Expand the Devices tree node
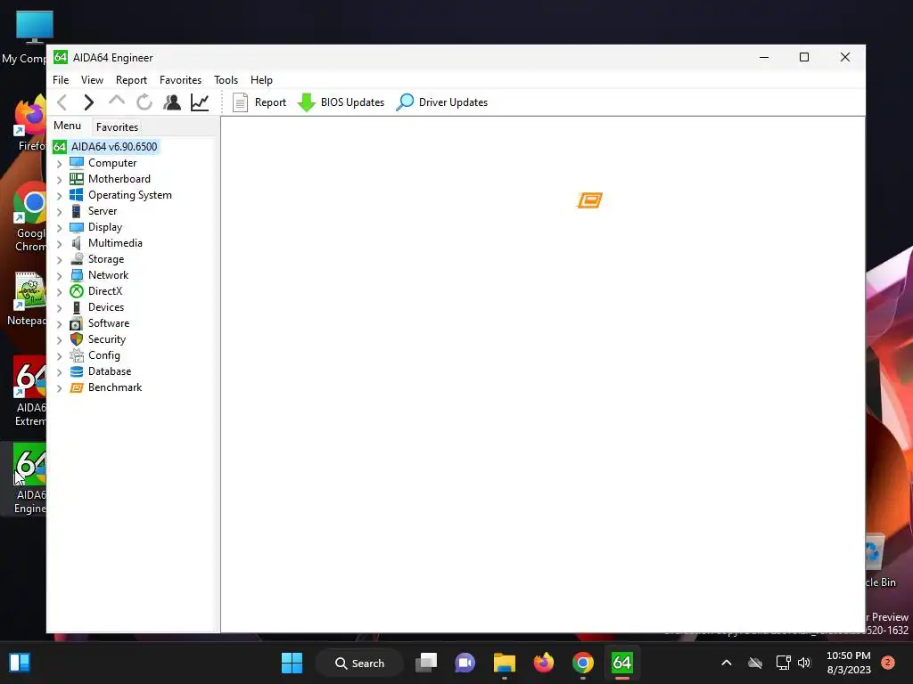The image size is (913, 684). click(59, 308)
